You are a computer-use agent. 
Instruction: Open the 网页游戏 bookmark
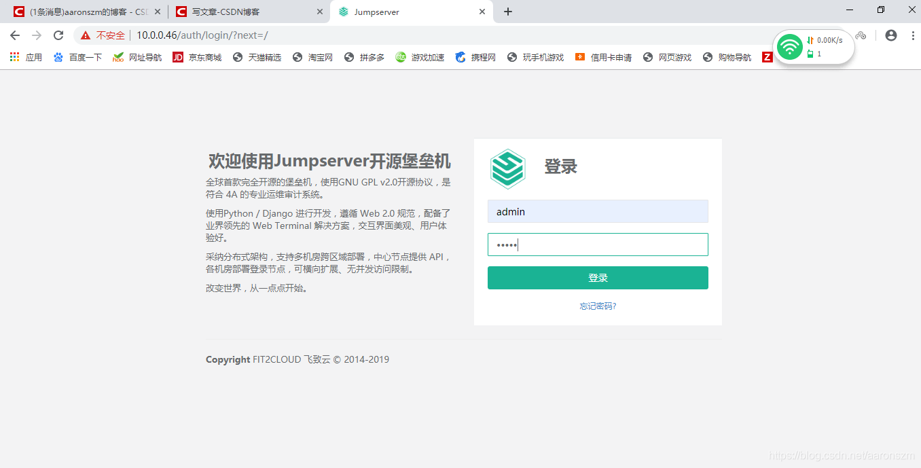(x=667, y=58)
